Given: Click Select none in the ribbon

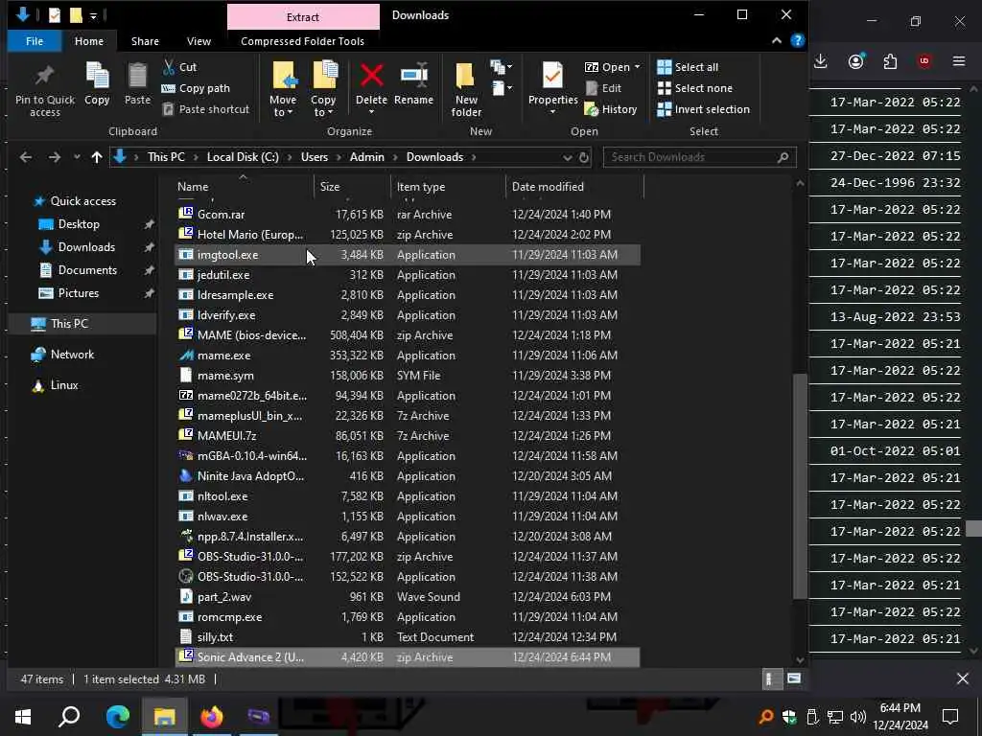Looking at the screenshot, I should (x=694, y=88).
